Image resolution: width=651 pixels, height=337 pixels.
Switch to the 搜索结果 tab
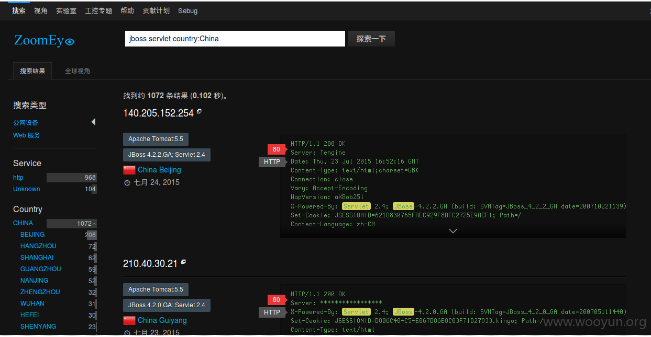(x=32, y=71)
